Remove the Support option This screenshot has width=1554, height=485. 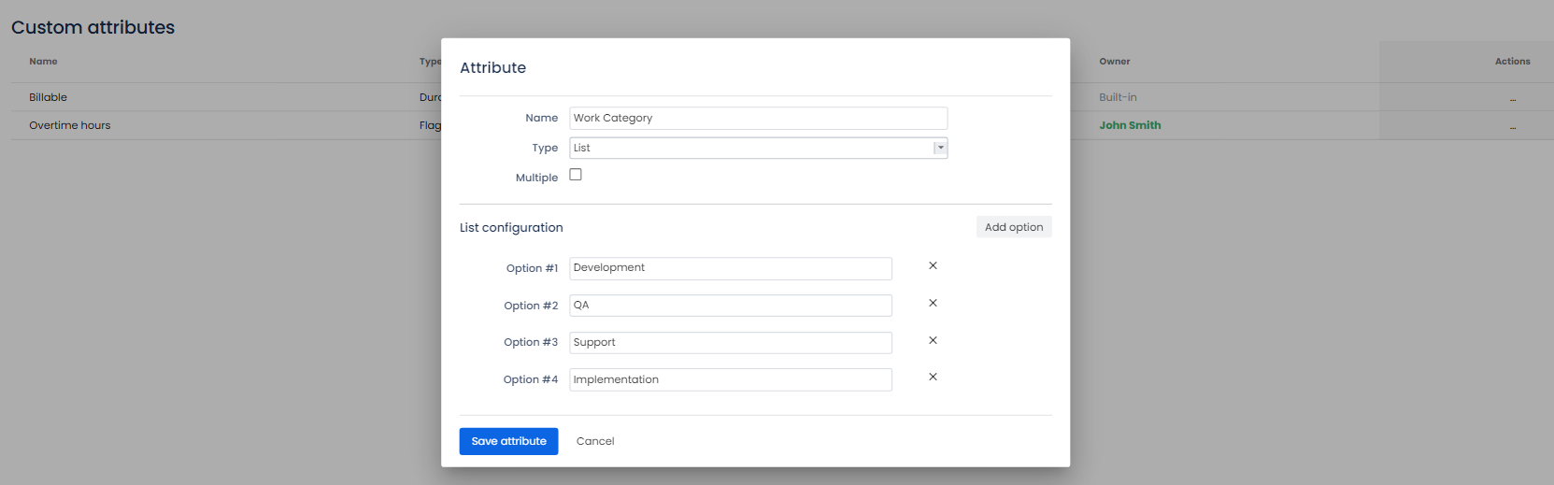pyautogui.click(x=933, y=341)
